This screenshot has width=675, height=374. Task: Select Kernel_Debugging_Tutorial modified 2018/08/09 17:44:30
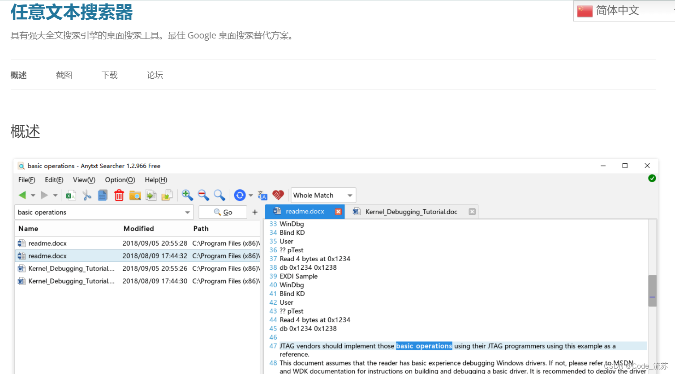click(138, 281)
